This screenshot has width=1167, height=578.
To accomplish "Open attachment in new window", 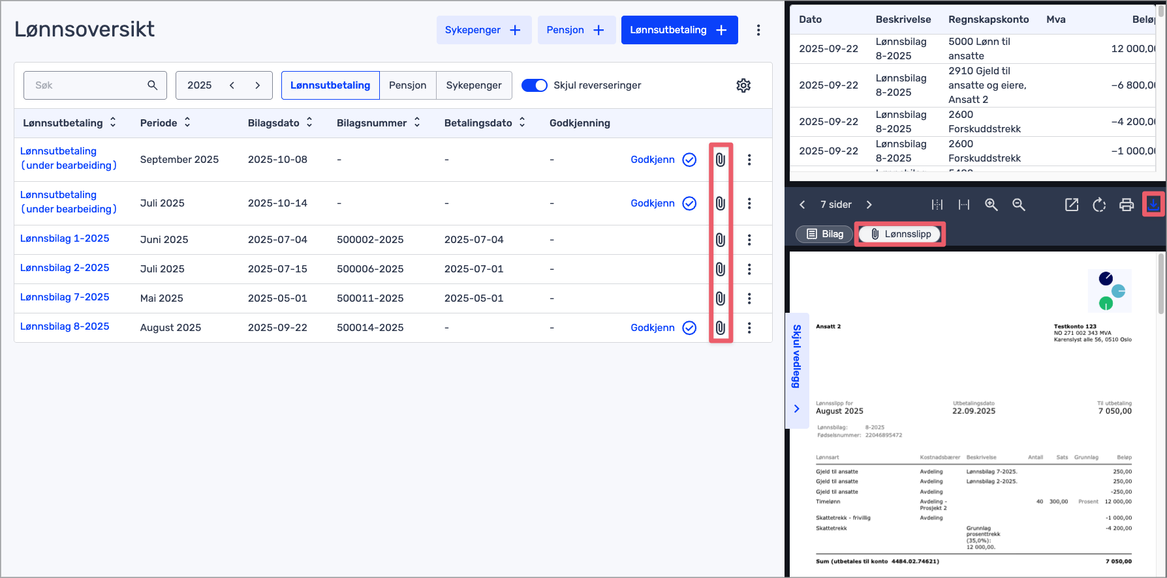I will (x=1072, y=205).
